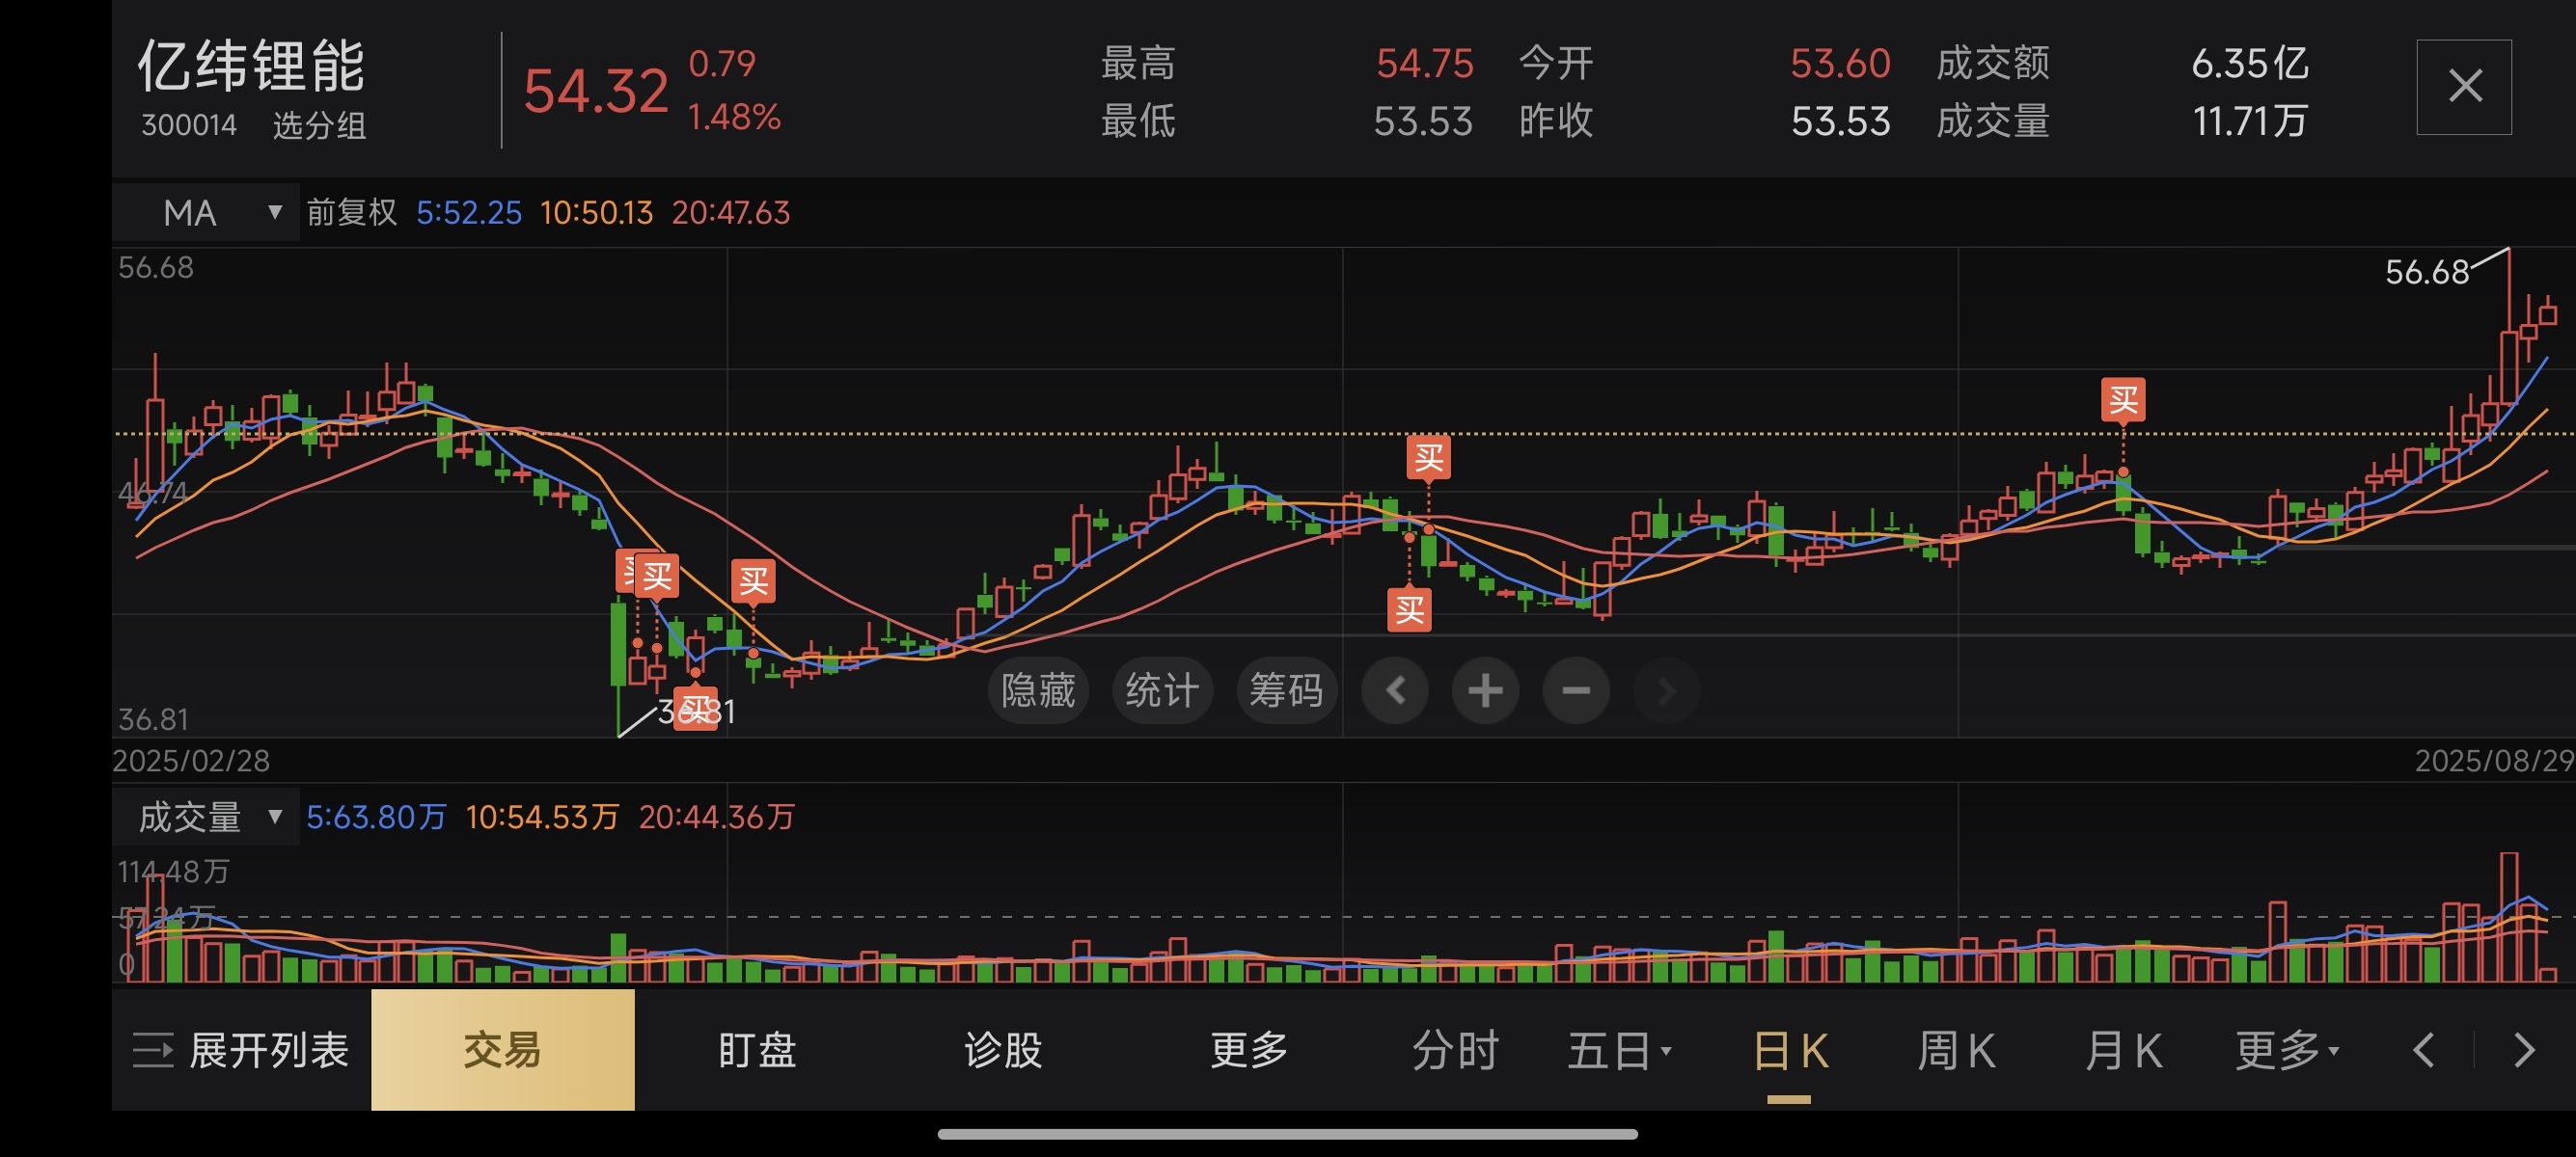
Task: Click the 买 marker at the chart's right side
Action: (x=2123, y=401)
